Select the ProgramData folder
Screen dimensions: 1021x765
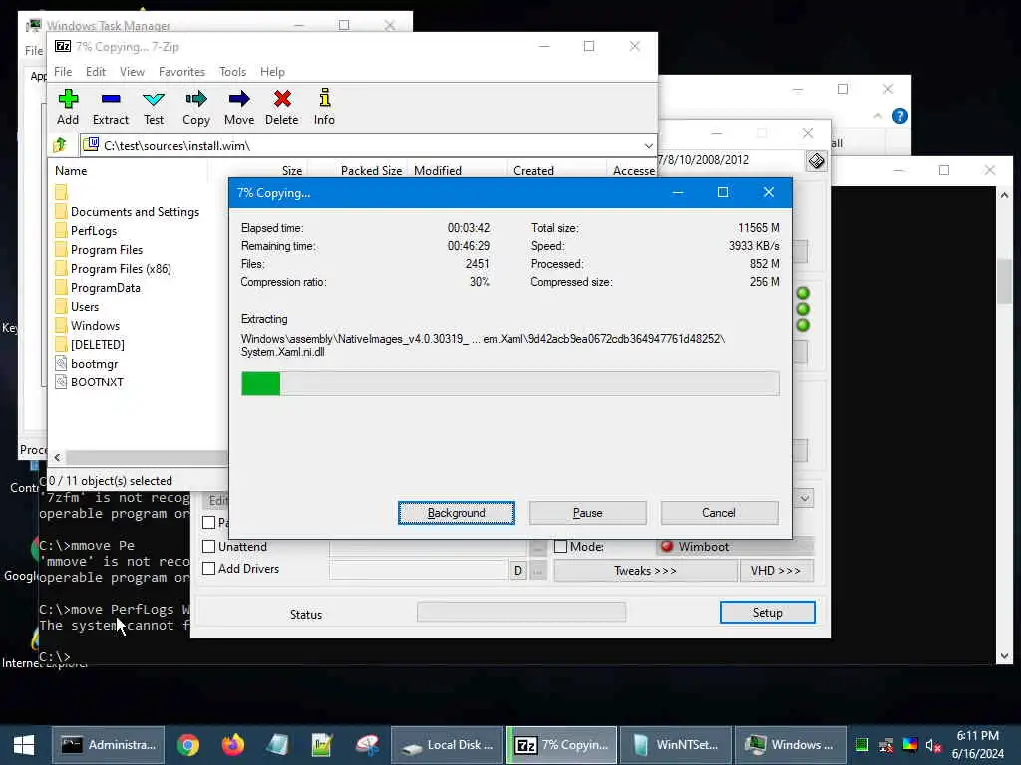coord(105,288)
